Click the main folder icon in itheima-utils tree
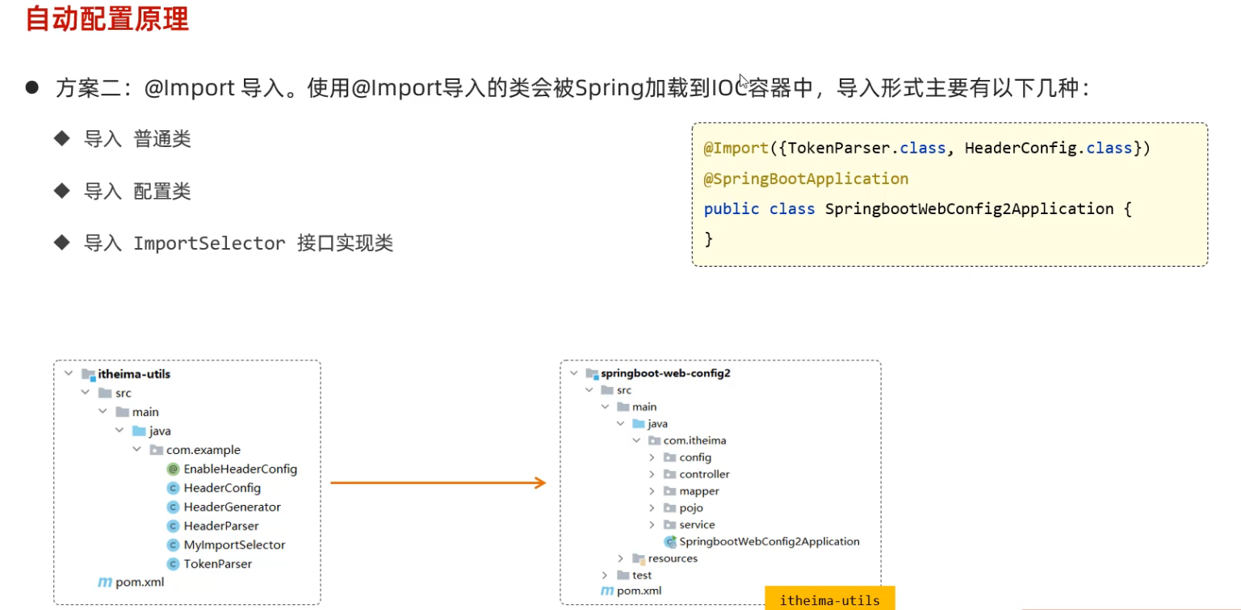This screenshot has height=610, width=1241. 122,412
